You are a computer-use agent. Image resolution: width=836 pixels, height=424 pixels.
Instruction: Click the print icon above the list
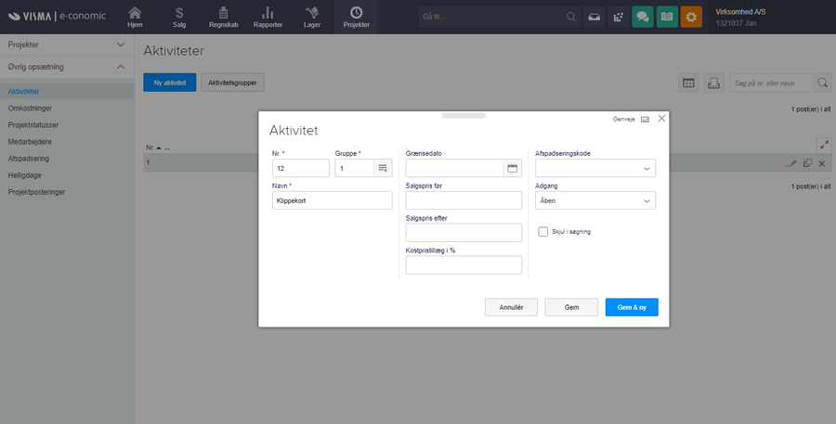(713, 83)
